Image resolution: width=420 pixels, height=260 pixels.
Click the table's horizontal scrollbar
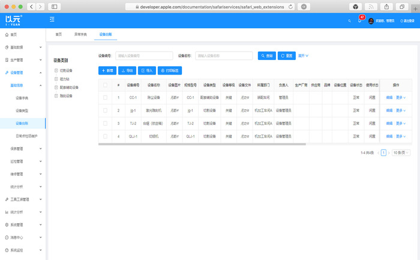point(240,144)
